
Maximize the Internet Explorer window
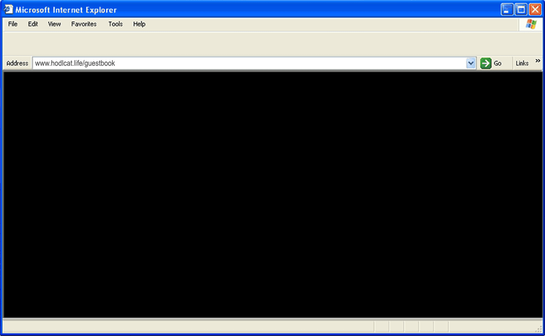click(x=521, y=9)
